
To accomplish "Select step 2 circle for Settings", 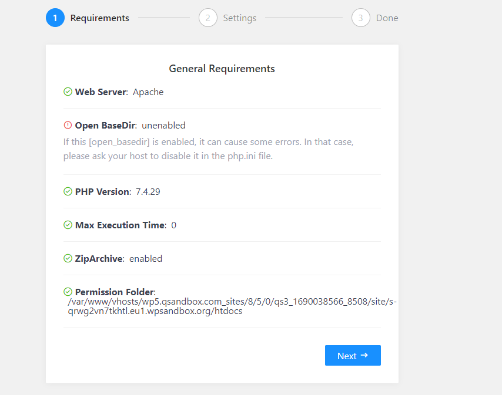I will click(x=208, y=18).
